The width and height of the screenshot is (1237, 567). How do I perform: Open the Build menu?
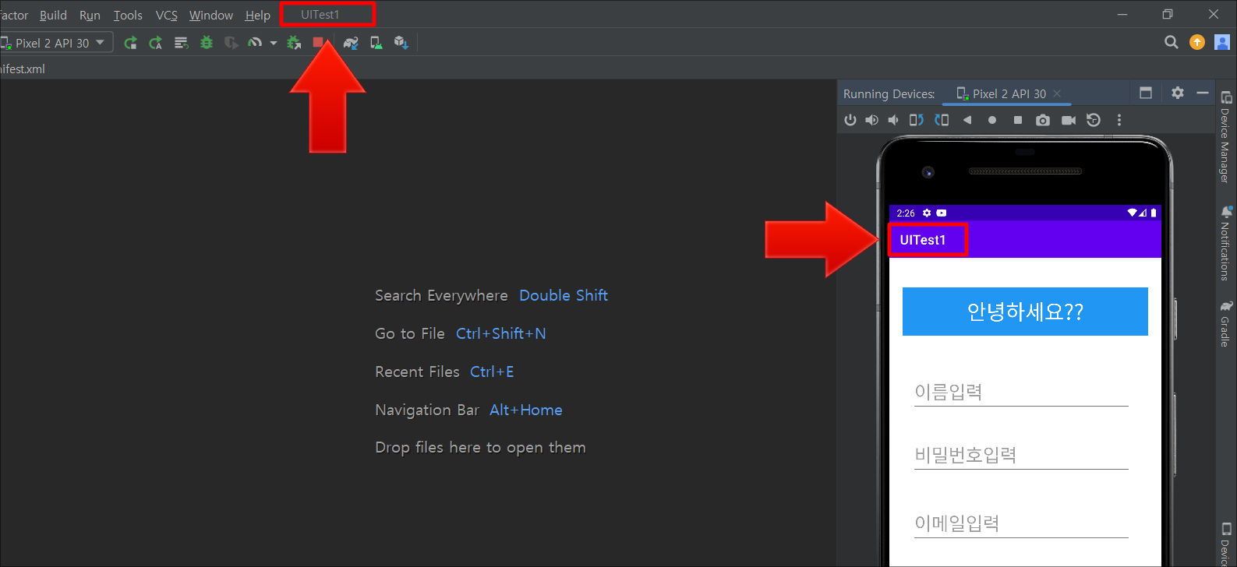[53, 15]
